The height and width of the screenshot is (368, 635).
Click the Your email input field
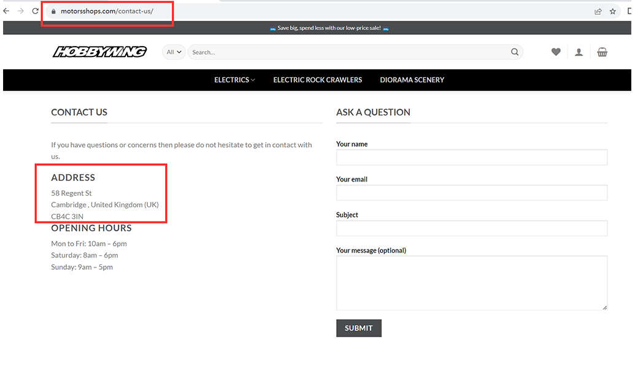tap(471, 193)
